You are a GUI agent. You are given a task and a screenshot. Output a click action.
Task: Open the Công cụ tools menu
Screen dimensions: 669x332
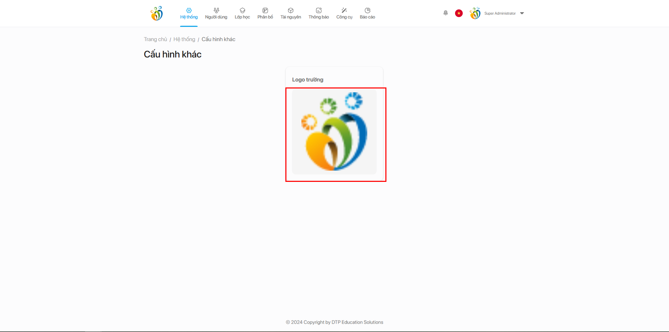(x=344, y=14)
